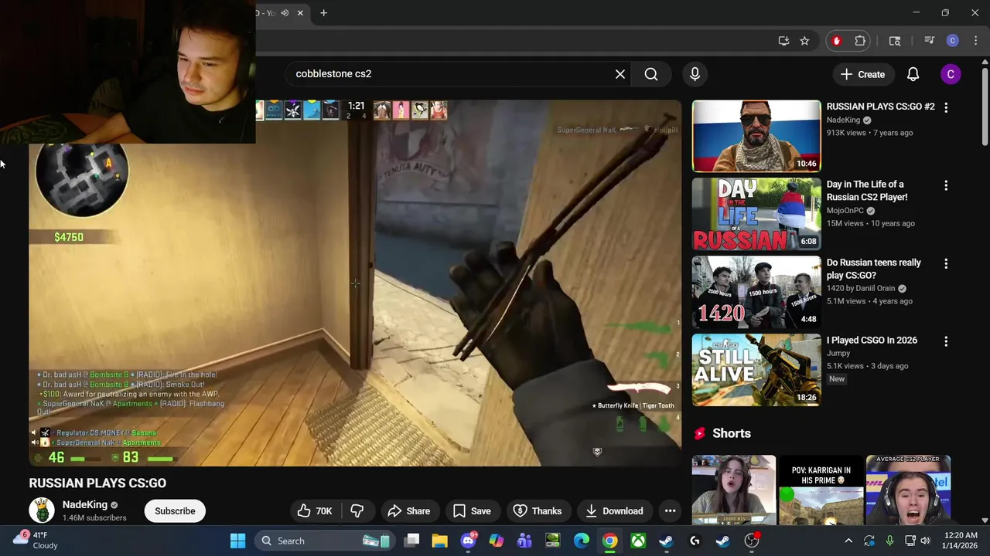Click the video player to pause

[355, 283]
